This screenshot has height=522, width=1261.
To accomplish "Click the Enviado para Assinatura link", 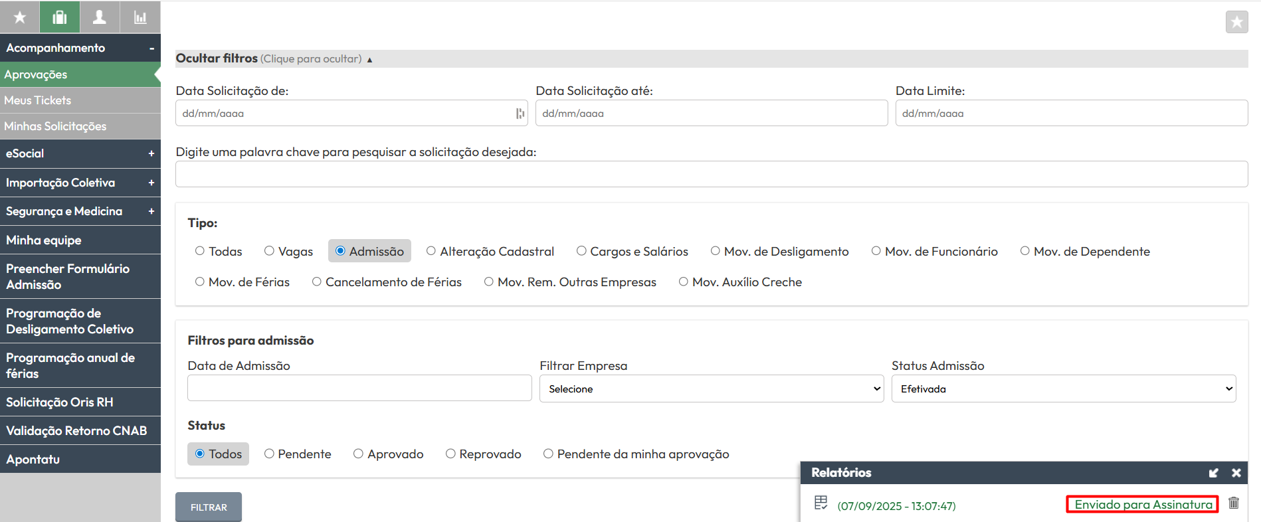I will [x=1143, y=505].
